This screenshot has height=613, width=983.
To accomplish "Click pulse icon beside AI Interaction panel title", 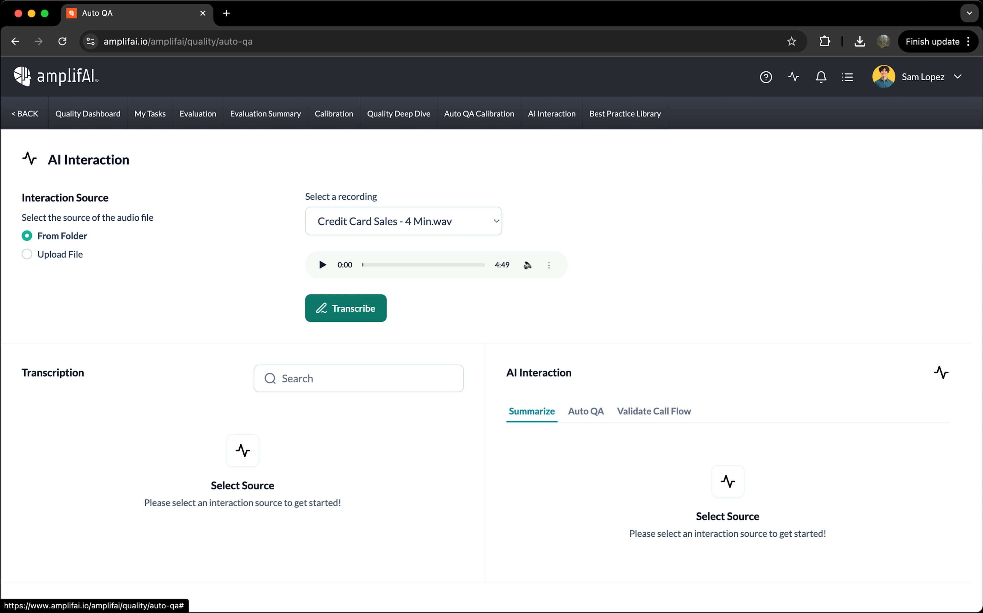I will 941,372.
